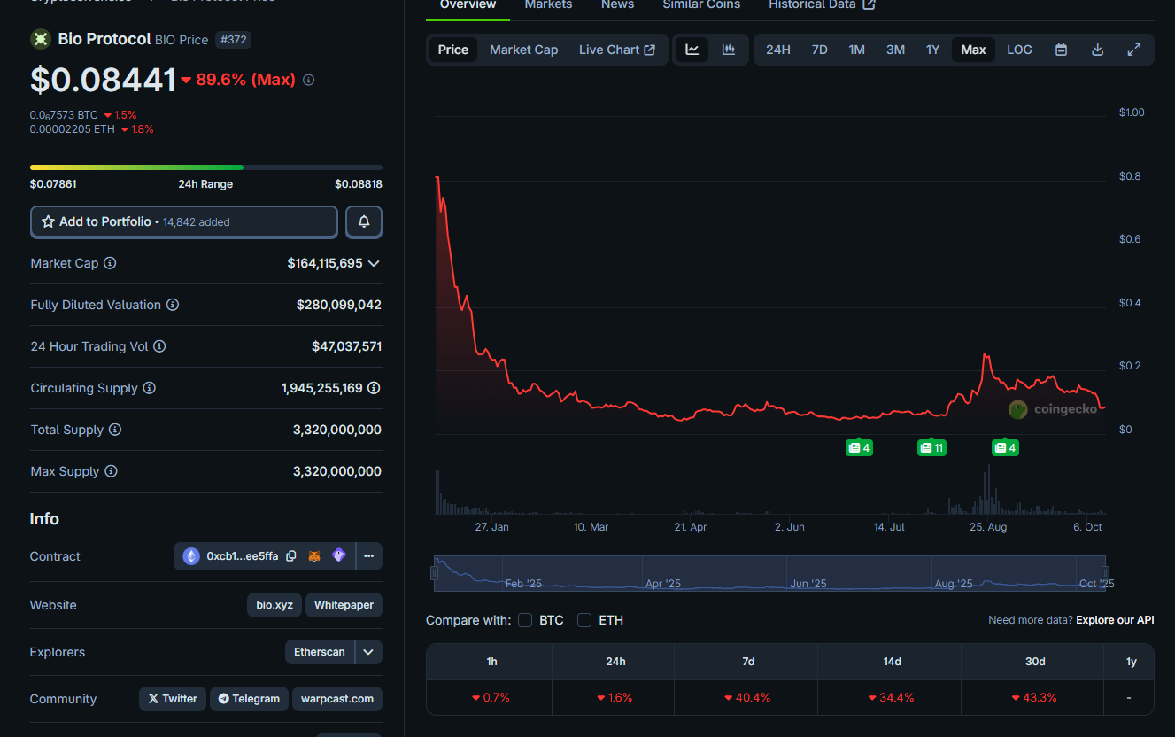
Task: Set chart range to 1Y
Action: [932, 50]
